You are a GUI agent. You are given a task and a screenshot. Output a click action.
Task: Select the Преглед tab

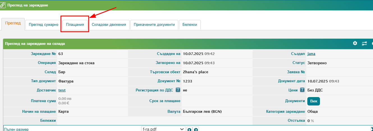click(x=13, y=23)
